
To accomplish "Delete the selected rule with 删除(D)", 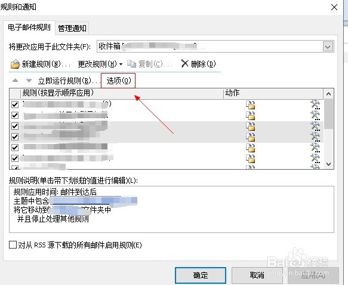I will (x=198, y=64).
